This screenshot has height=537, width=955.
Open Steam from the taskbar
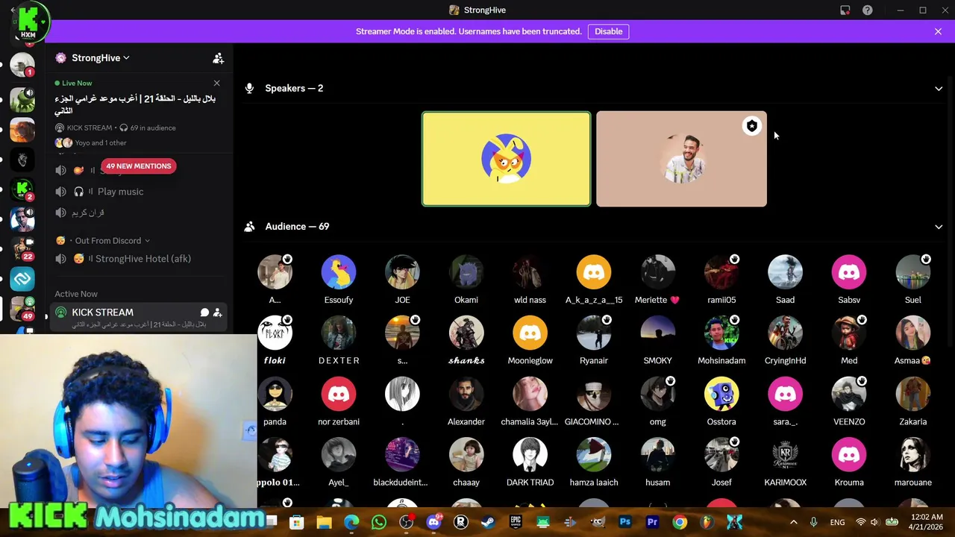488,522
